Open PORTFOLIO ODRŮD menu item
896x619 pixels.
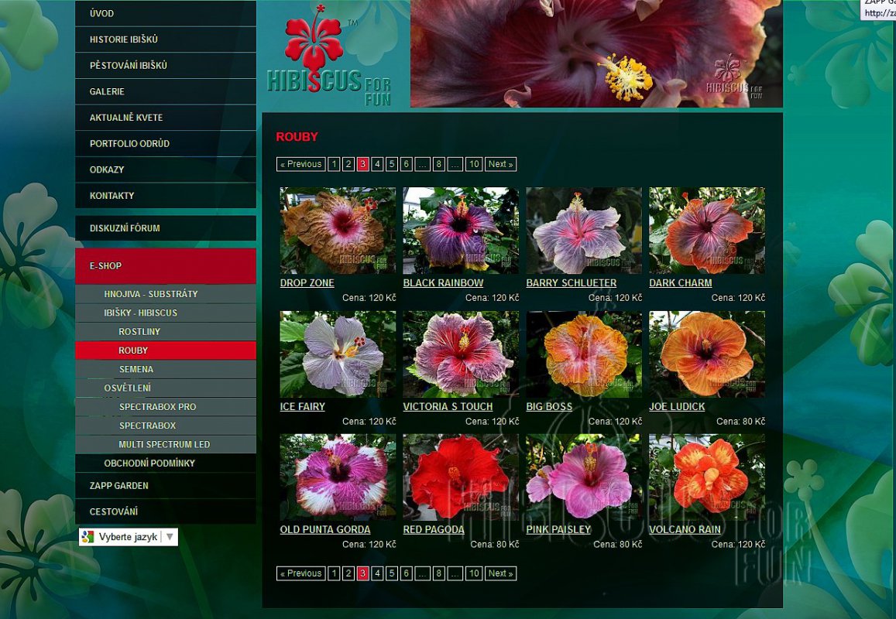166,144
